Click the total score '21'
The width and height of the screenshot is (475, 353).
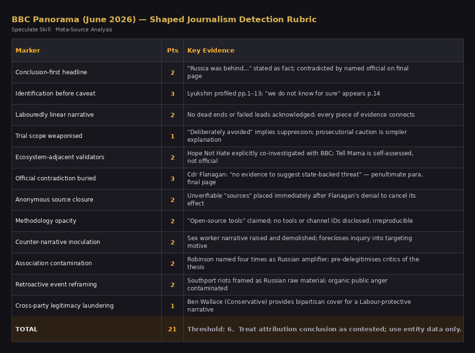pos(172,329)
